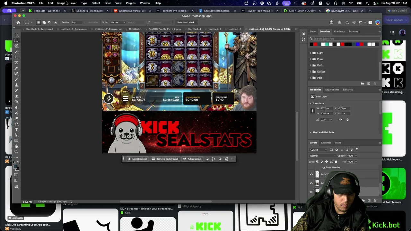Screen dimensions: 411x231
Task: Toggle lock transparent pixels
Action: 317,162
